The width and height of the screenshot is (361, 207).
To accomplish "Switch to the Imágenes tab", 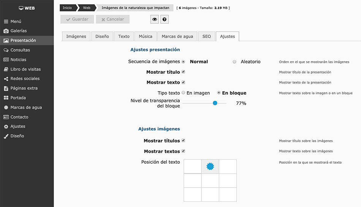I will pyautogui.click(x=76, y=36).
